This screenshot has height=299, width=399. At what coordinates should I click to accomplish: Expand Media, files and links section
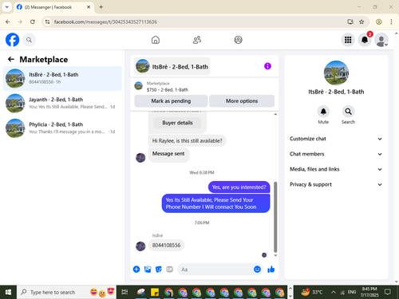point(336,169)
